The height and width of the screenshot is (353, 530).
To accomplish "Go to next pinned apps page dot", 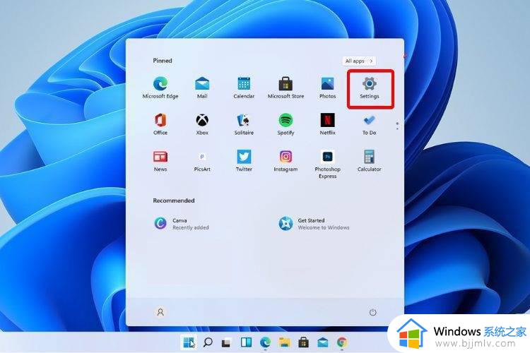I will (397, 128).
